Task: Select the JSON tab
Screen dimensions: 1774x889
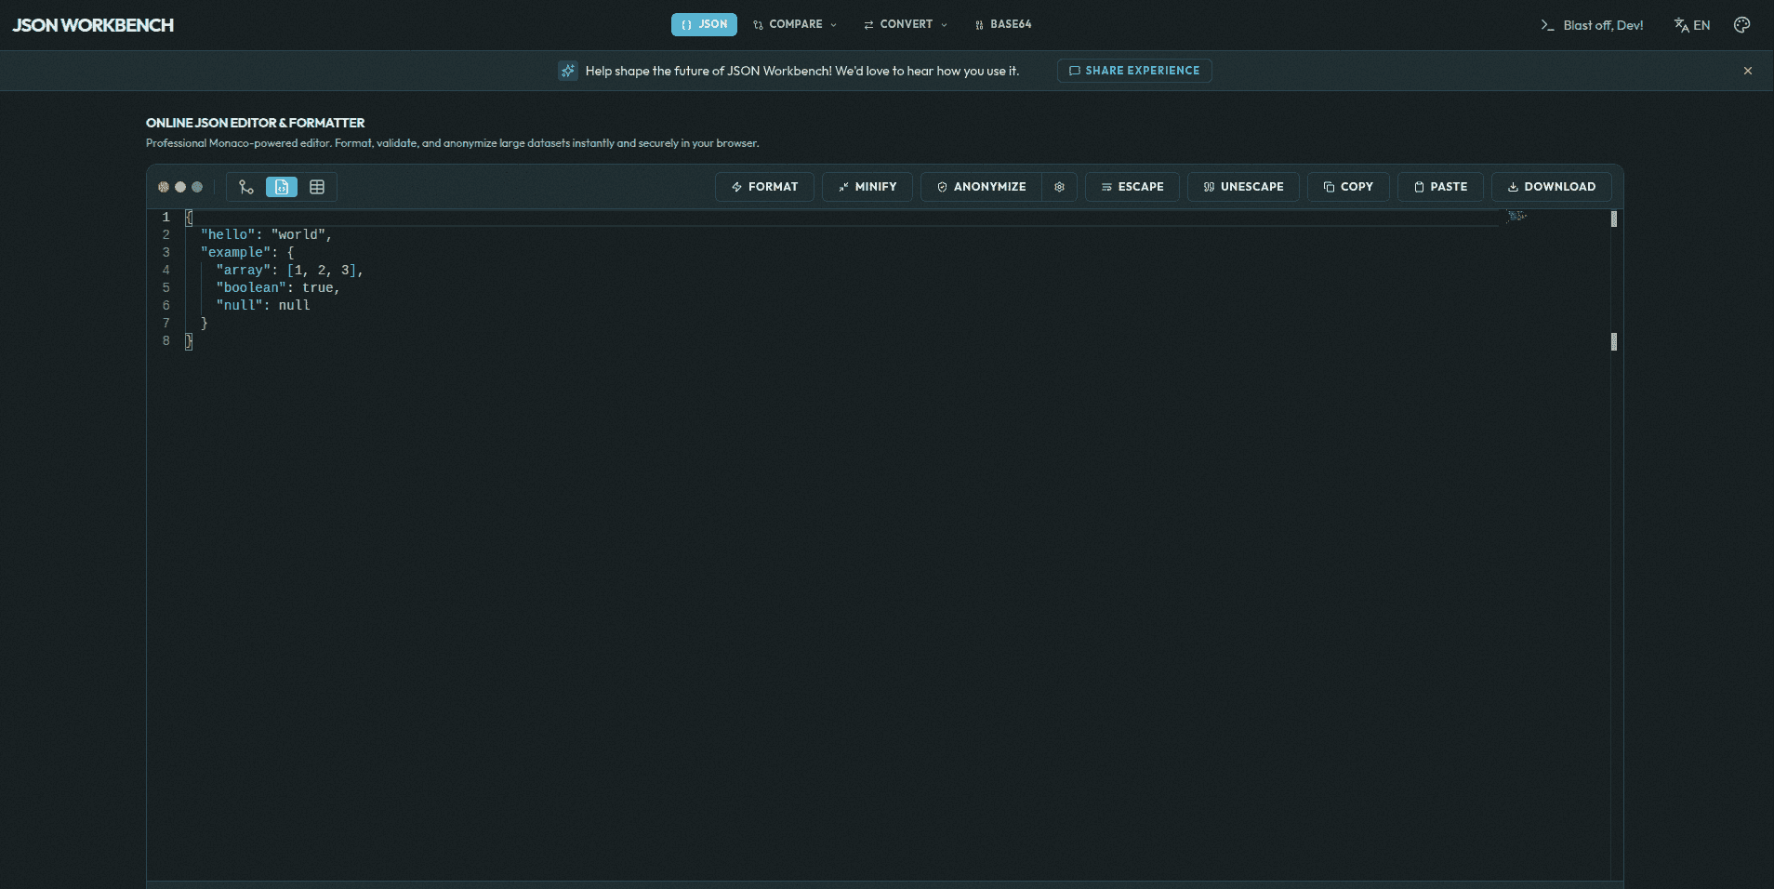Action: [704, 24]
